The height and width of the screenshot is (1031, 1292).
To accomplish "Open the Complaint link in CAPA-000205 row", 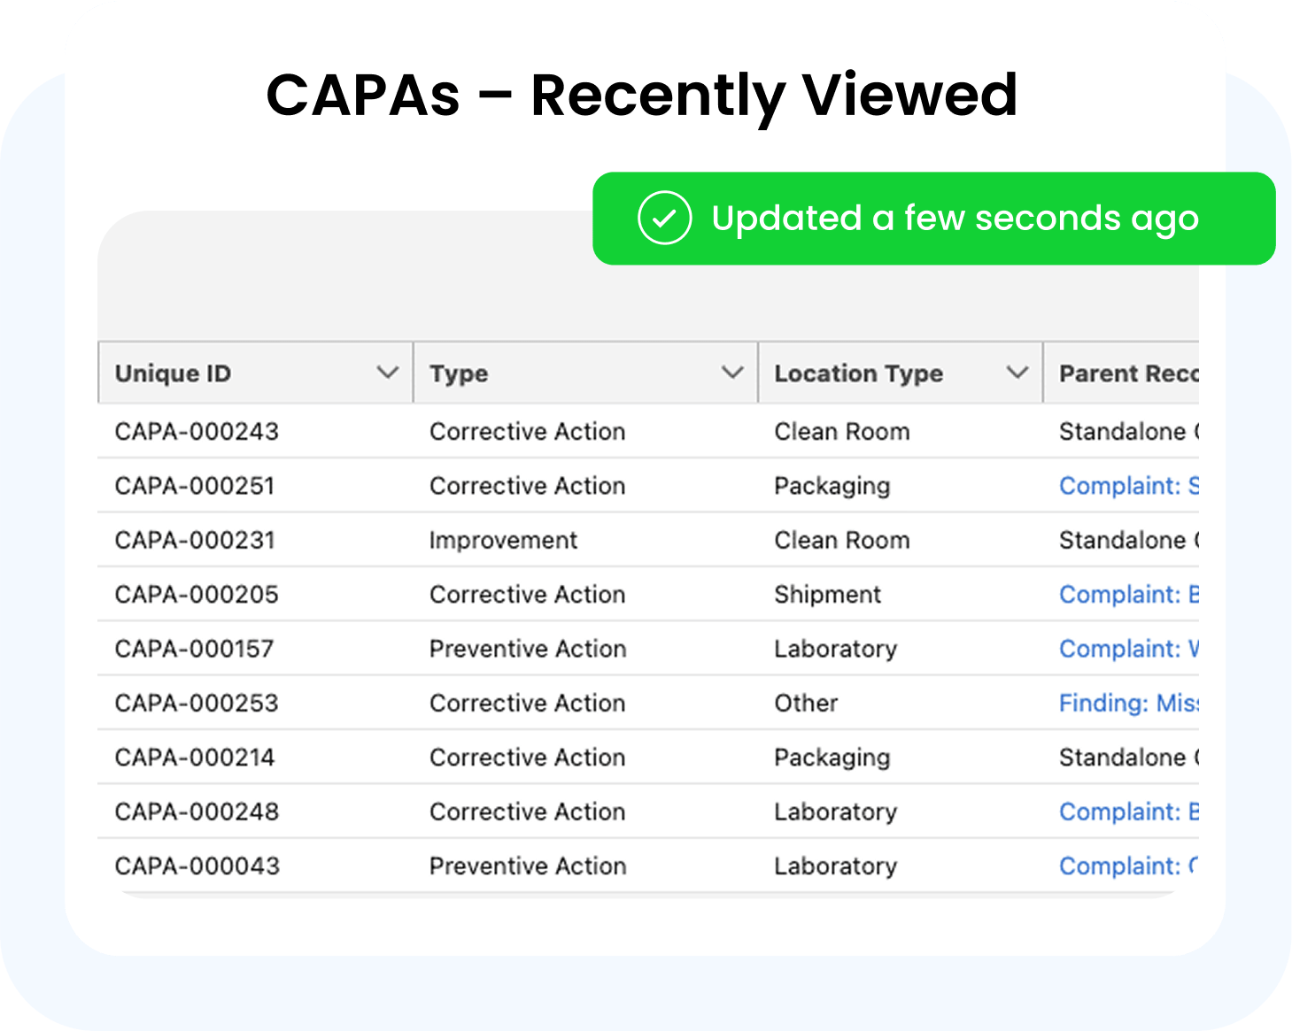I will (x=1128, y=595).
